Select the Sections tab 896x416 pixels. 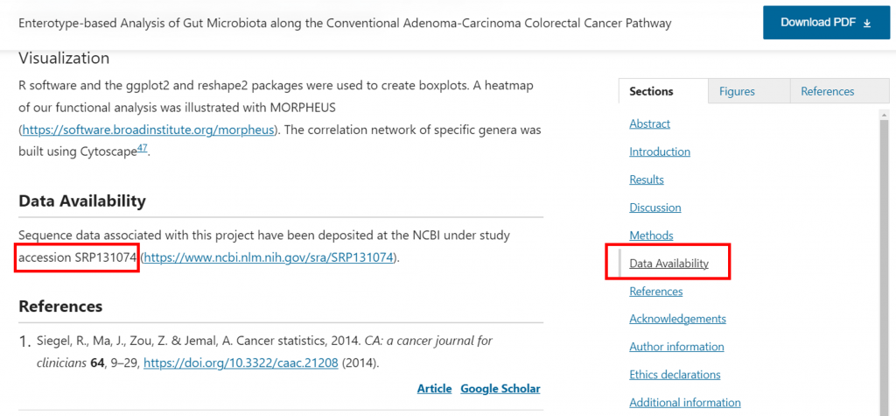point(651,91)
